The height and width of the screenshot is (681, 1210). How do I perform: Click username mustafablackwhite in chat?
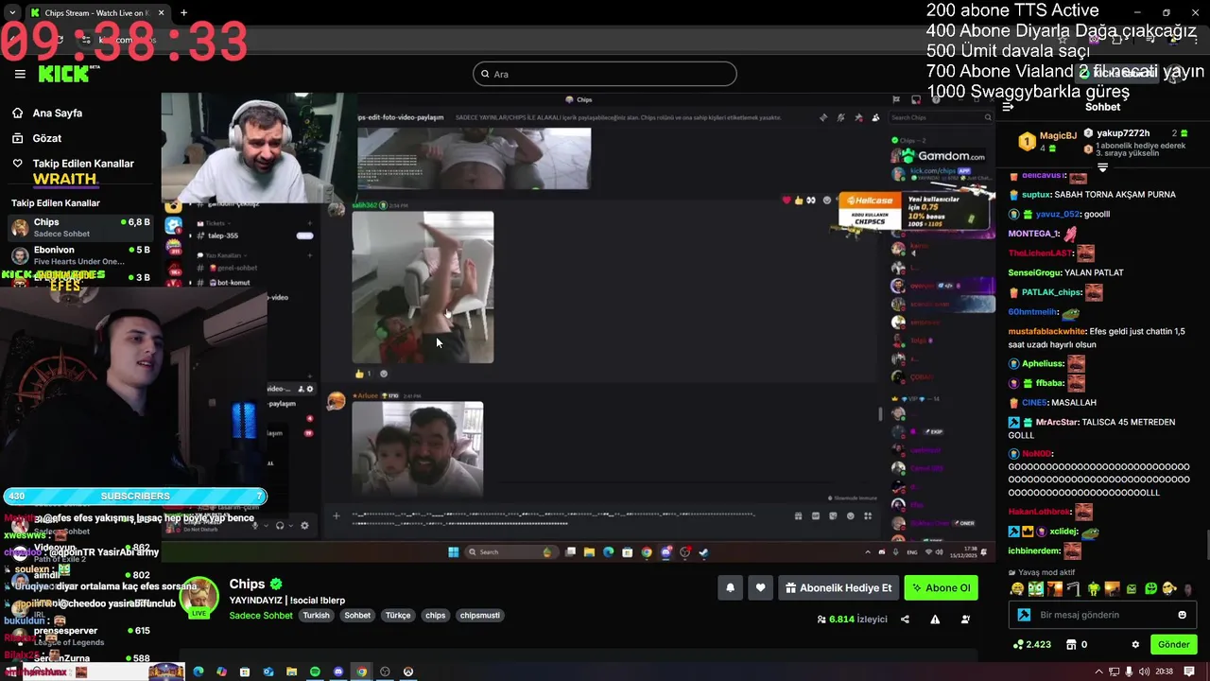[x=1046, y=331]
